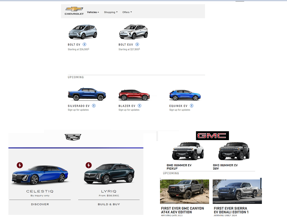Open First Ever GMC Canyon AT4X AEV Edition
287x224 pixels.
[x=183, y=210]
